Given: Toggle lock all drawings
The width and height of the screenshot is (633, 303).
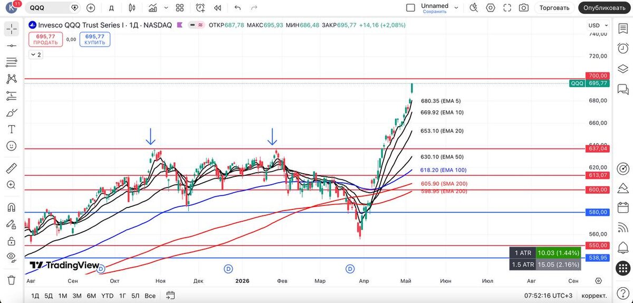Looking at the screenshot, I should 12,241.
